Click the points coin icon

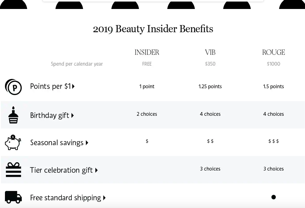13,87
